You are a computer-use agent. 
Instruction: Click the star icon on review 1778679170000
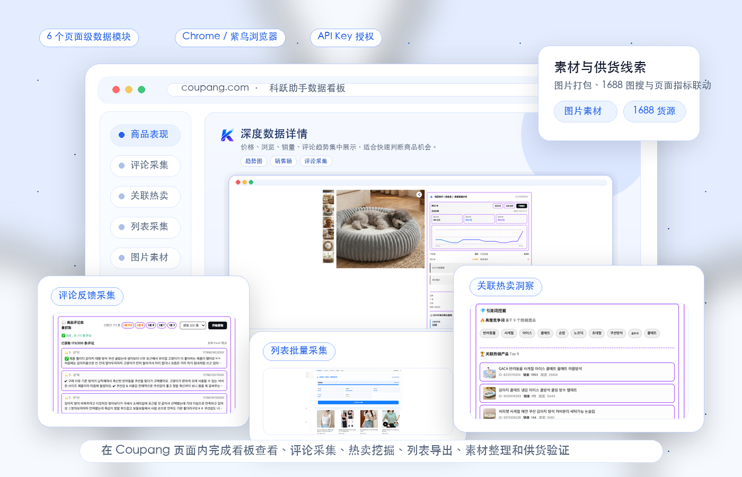pos(66,397)
